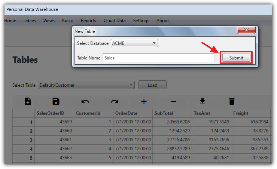Select row number 3 header

pyautogui.click(x=24, y=140)
